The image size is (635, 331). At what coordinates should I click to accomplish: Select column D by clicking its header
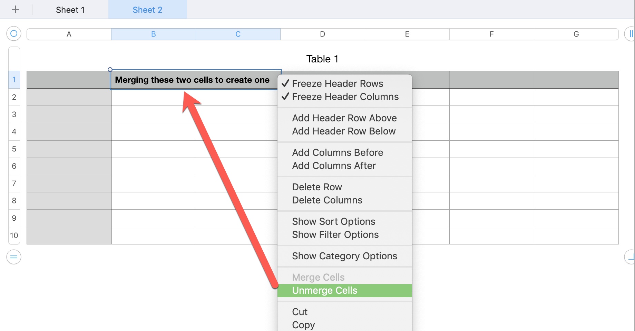click(x=322, y=33)
